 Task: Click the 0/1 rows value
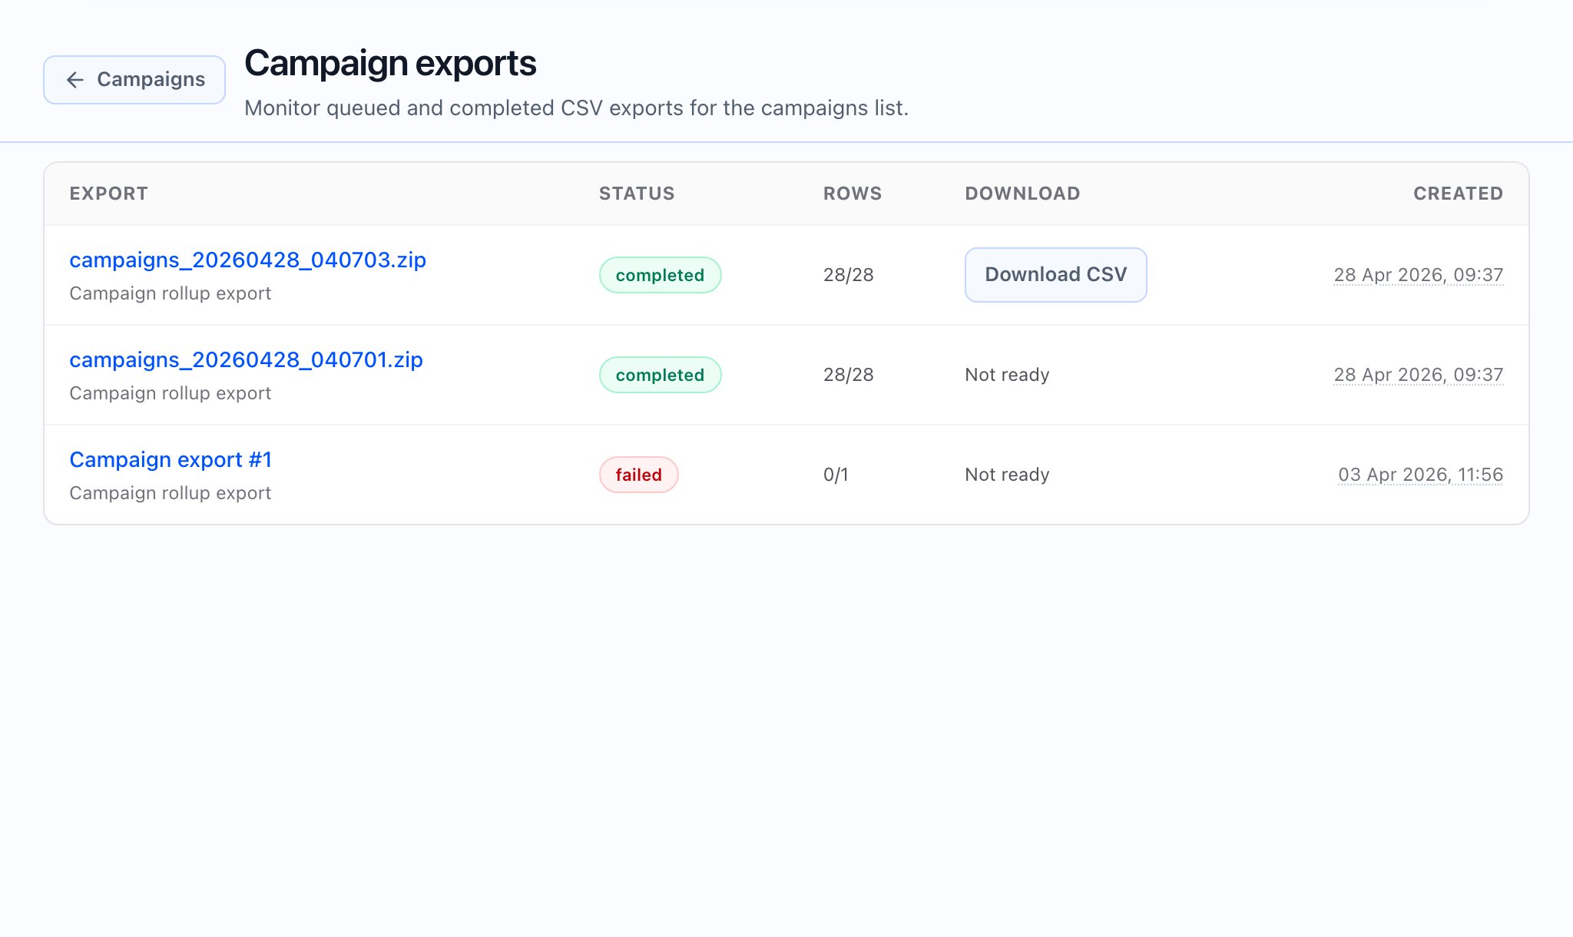pos(836,475)
